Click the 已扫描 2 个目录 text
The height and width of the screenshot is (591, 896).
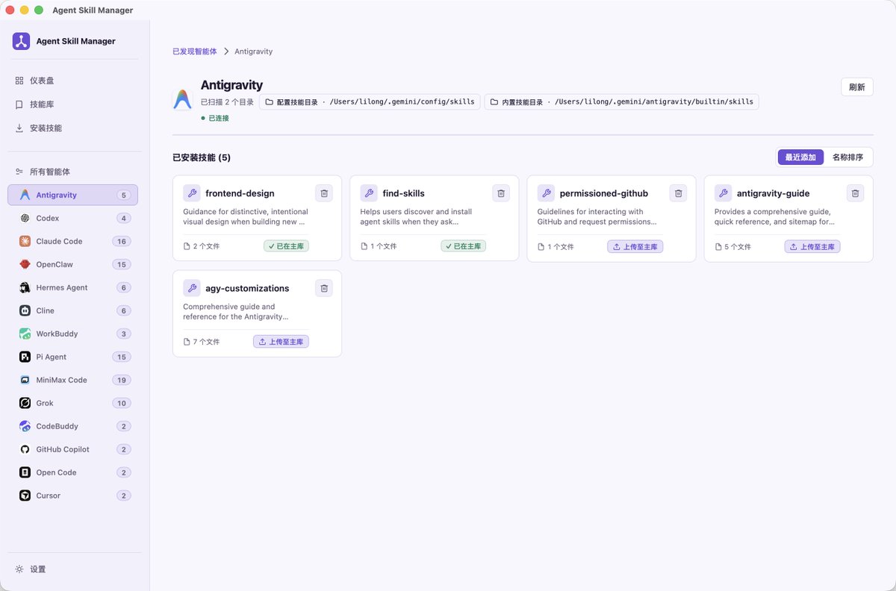tap(227, 101)
